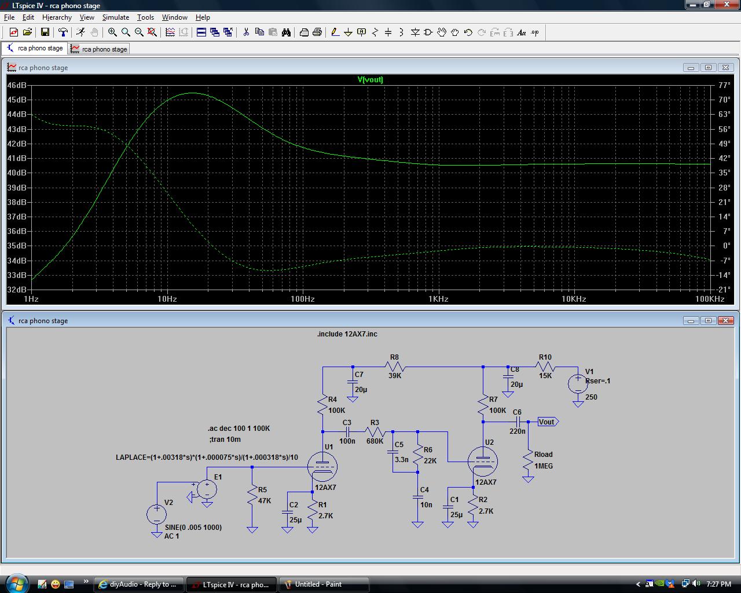Screen dimensions: 741x593
Task: Open the Help menu
Action: (x=203, y=17)
